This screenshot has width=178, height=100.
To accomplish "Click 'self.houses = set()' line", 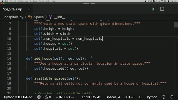I will click(53, 44).
